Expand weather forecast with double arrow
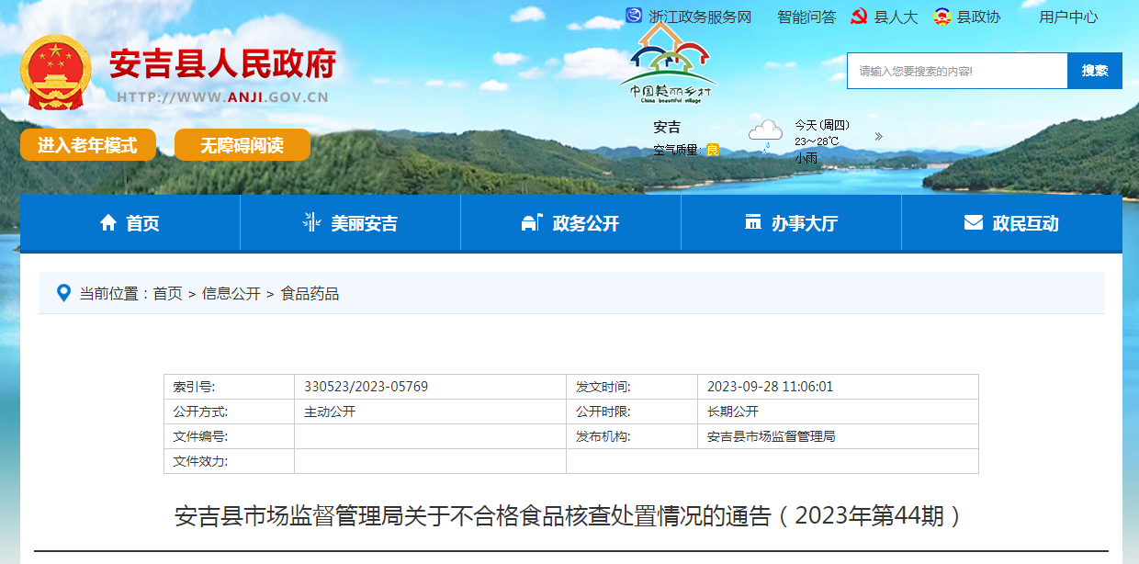This screenshot has height=564, width=1139. coord(878,136)
